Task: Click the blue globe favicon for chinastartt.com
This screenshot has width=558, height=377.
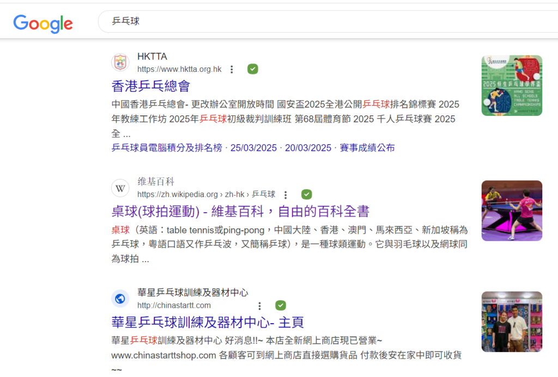Action: pyautogui.click(x=120, y=299)
